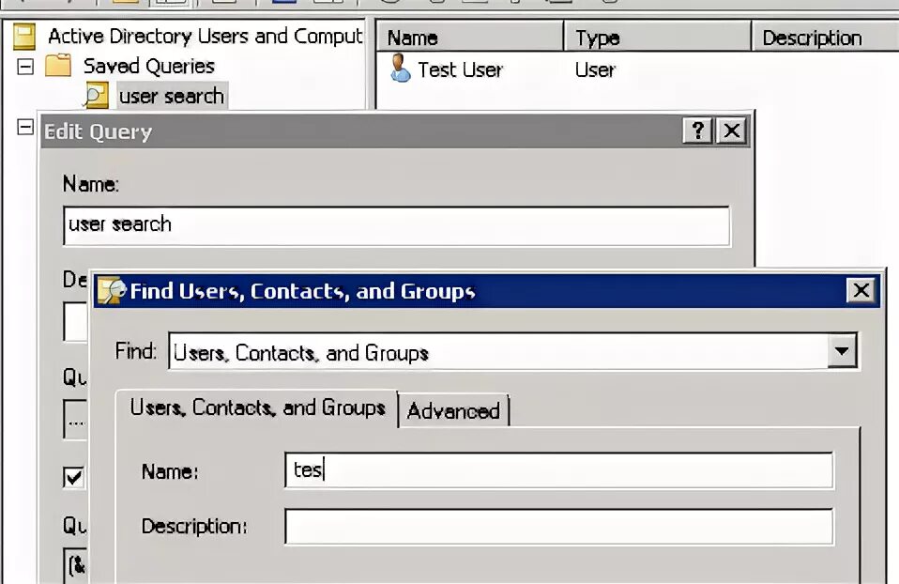899x584 pixels.
Task: Click the "User" type cell for Test User
Action: pyautogui.click(x=595, y=70)
